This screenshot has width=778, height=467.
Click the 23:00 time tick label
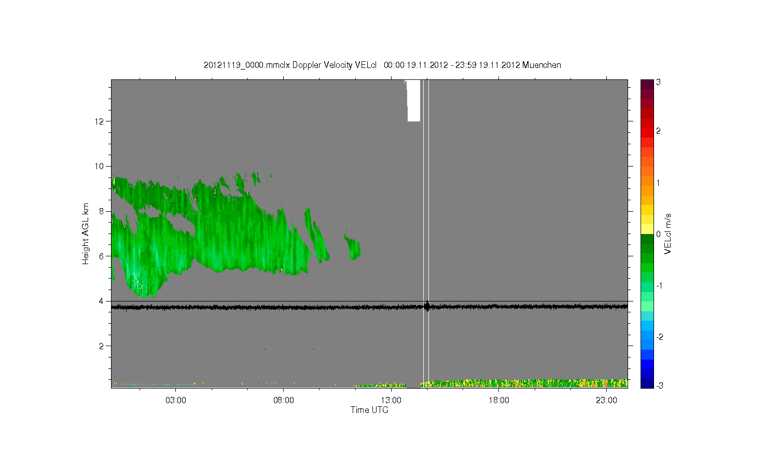(606, 401)
